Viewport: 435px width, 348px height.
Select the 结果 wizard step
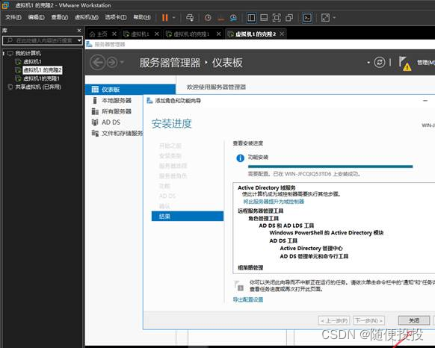click(x=188, y=217)
